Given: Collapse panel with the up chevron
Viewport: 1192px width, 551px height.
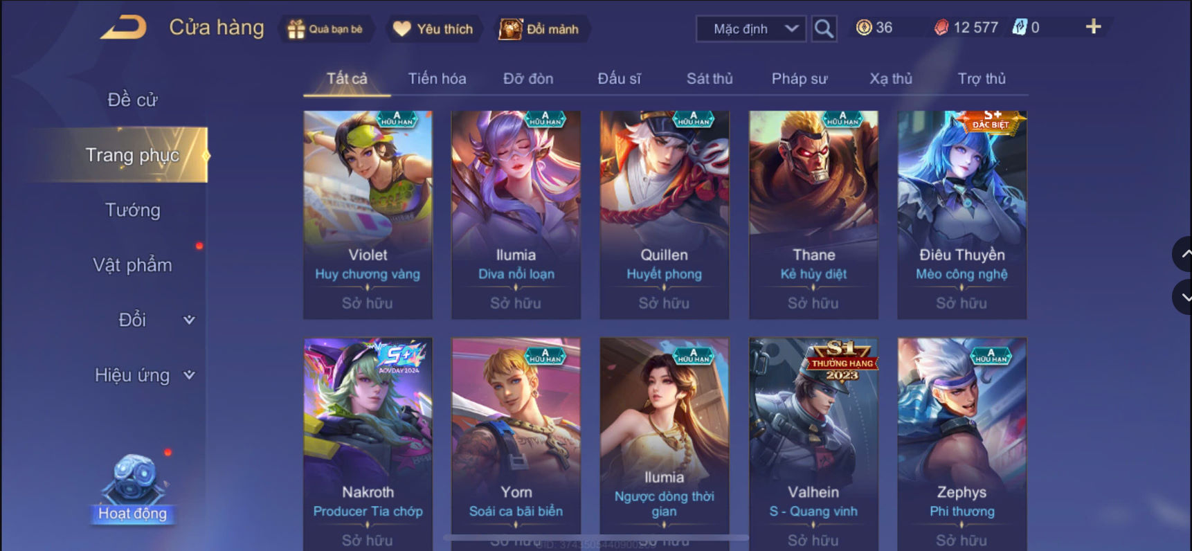Looking at the screenshot, I should pyautogui.click(x=1184, y=254).
